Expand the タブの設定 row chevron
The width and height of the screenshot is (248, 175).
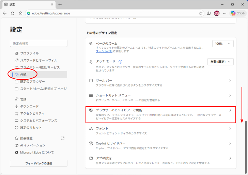coord(230,158)
